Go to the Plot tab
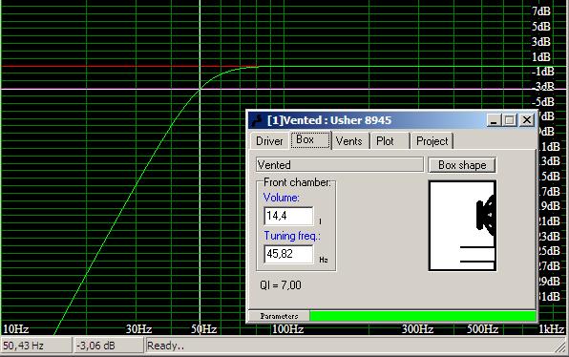 390,140
